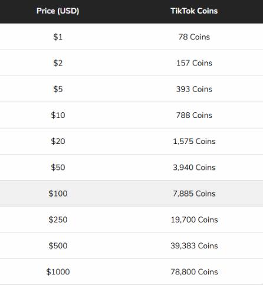Select the $1 price cell
The image size is (263, 285).
58,37
